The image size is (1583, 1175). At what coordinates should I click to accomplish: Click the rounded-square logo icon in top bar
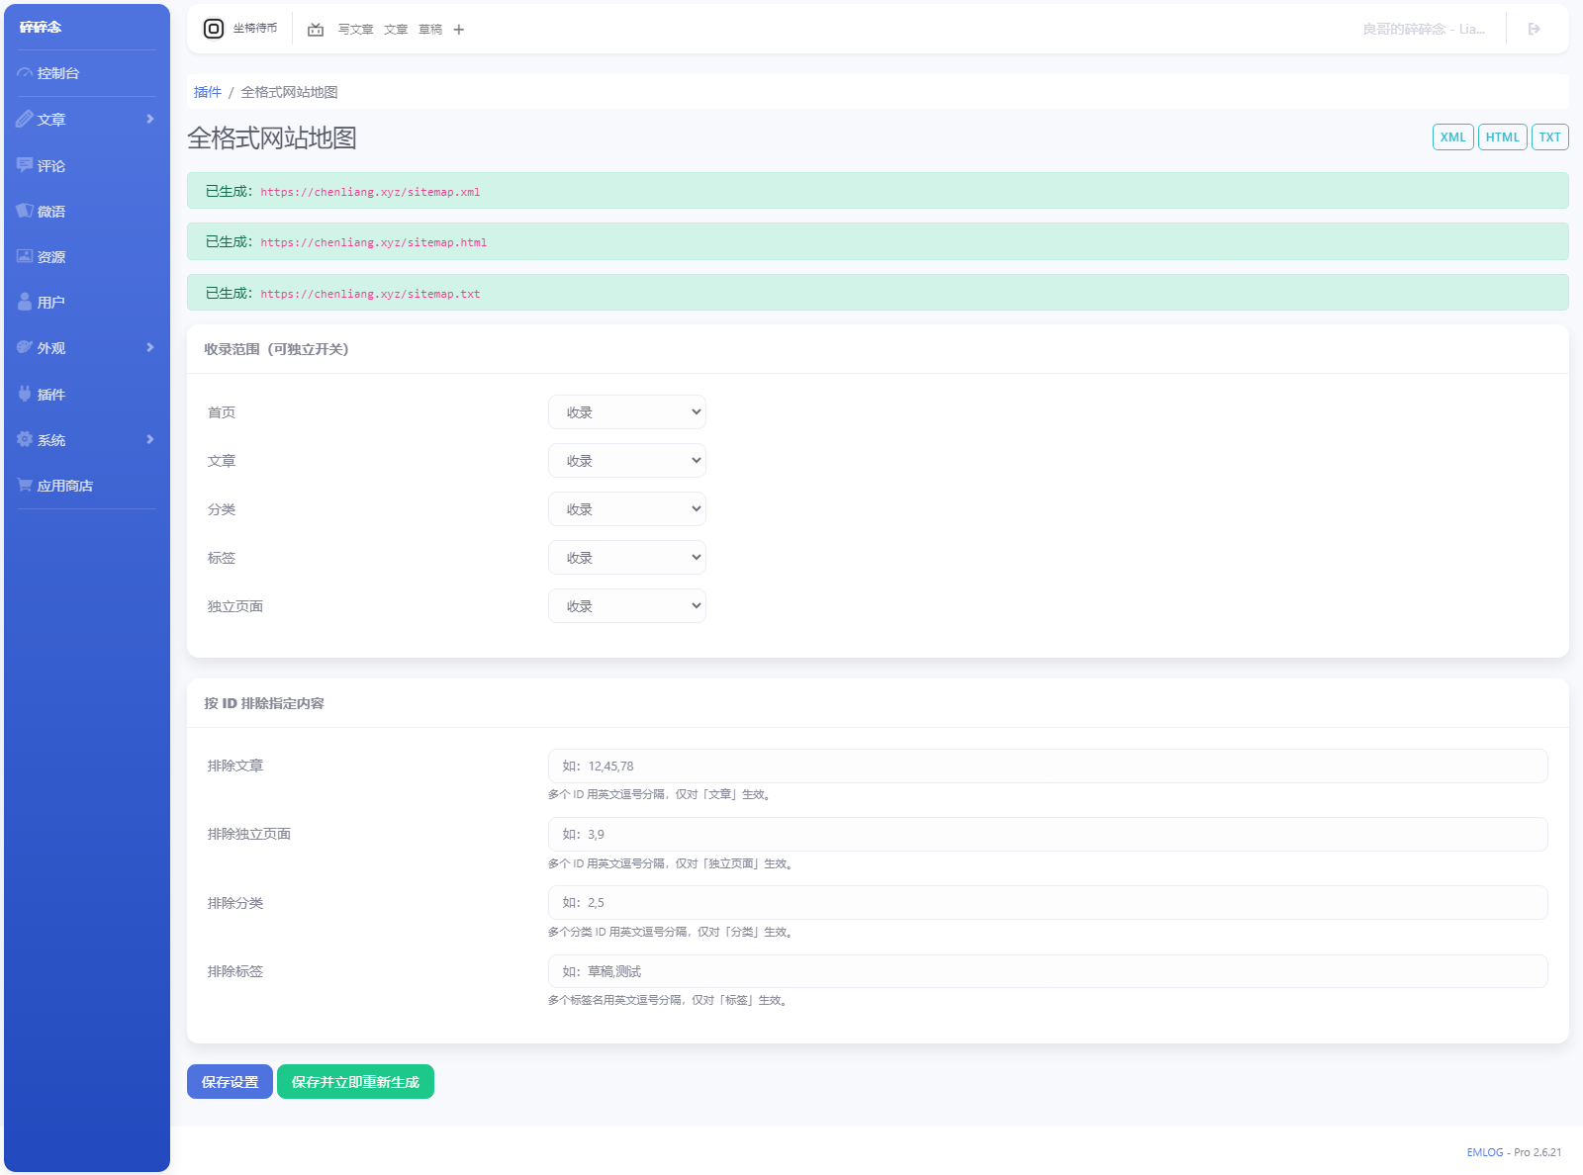[x=214, y=29]
